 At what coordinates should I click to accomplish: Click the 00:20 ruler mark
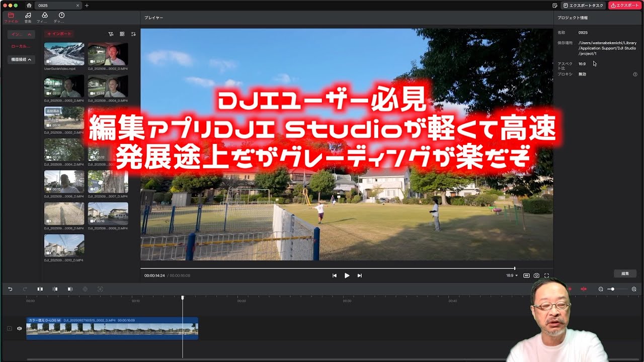click(x=242, y=301)
